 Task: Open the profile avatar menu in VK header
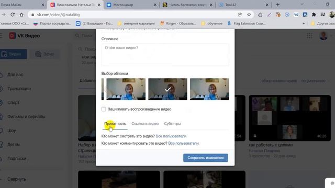click(x=323, y=36)
